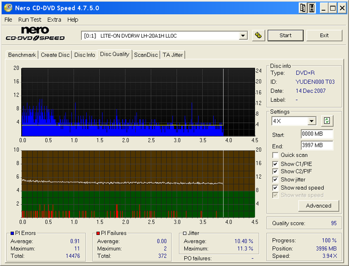Click the date value 14 Dec 2007
This screenshot has height=266, width=349.
(x=310, y=91)
